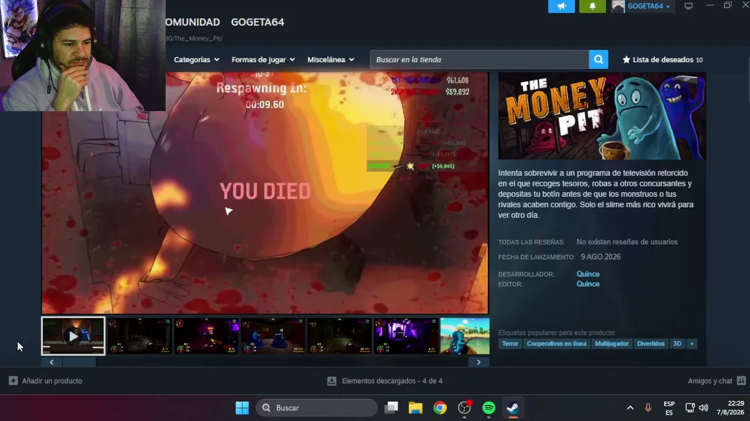Open the Comunidad navigation tab
This screenshot has height=421, width=750.
(x=192, y=22)
